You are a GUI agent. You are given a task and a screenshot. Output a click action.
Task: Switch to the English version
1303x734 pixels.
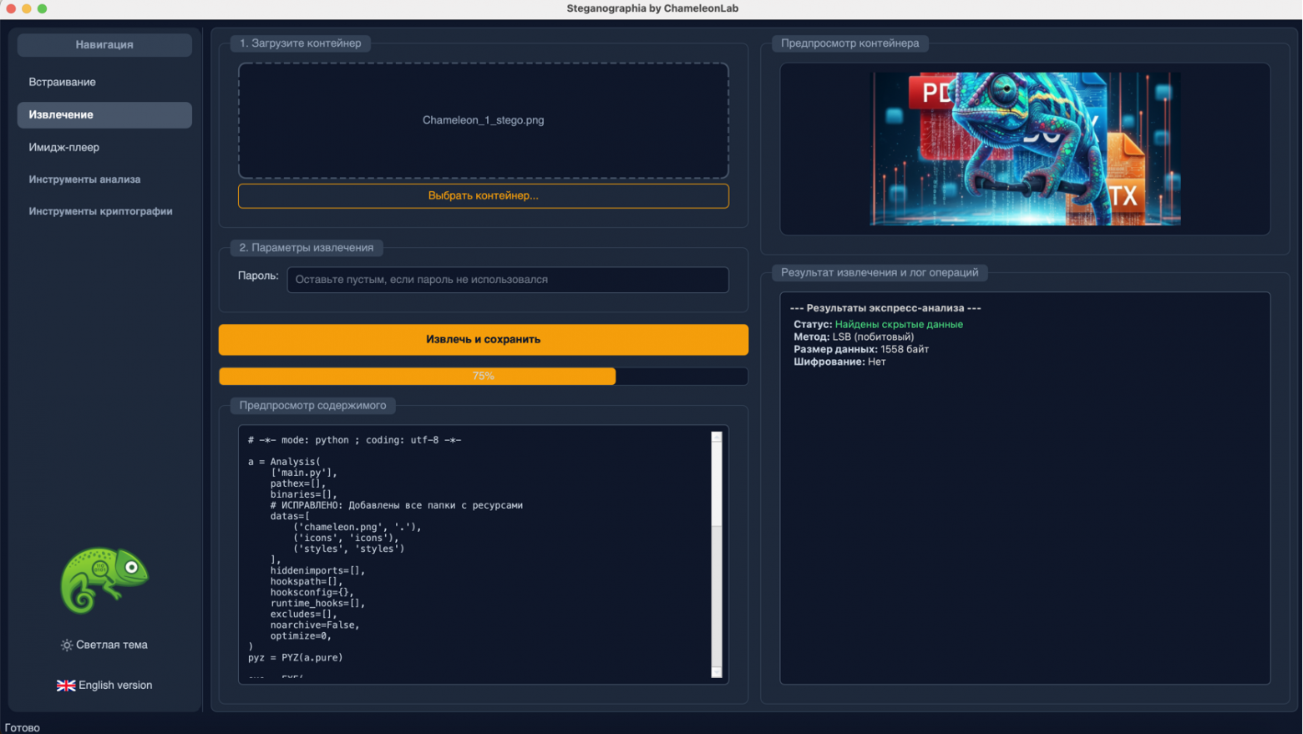(104, 685)
